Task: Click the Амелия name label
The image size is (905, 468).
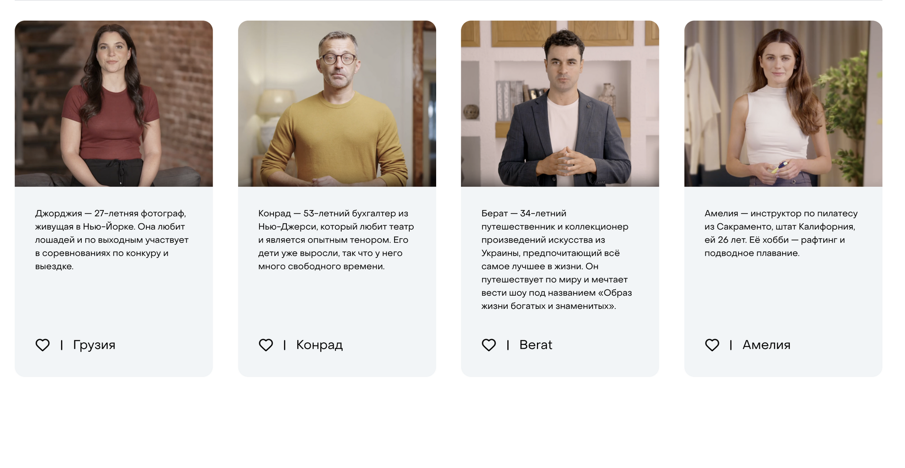Action: click(766, 345)
